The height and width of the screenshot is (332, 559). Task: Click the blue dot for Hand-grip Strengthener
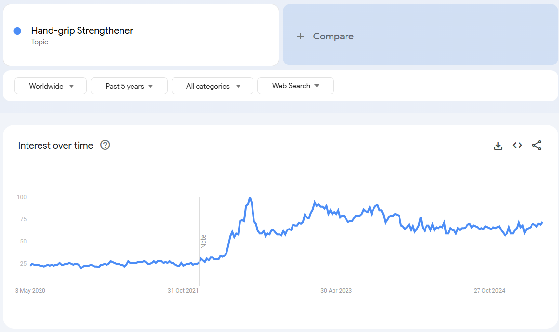[x=17, y=31]
